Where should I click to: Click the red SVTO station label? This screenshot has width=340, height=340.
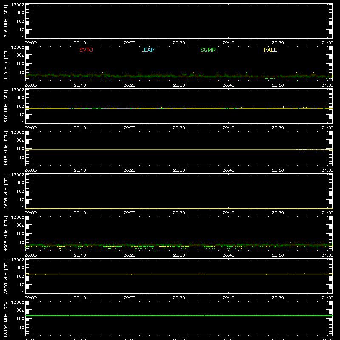tap(86, 50)
